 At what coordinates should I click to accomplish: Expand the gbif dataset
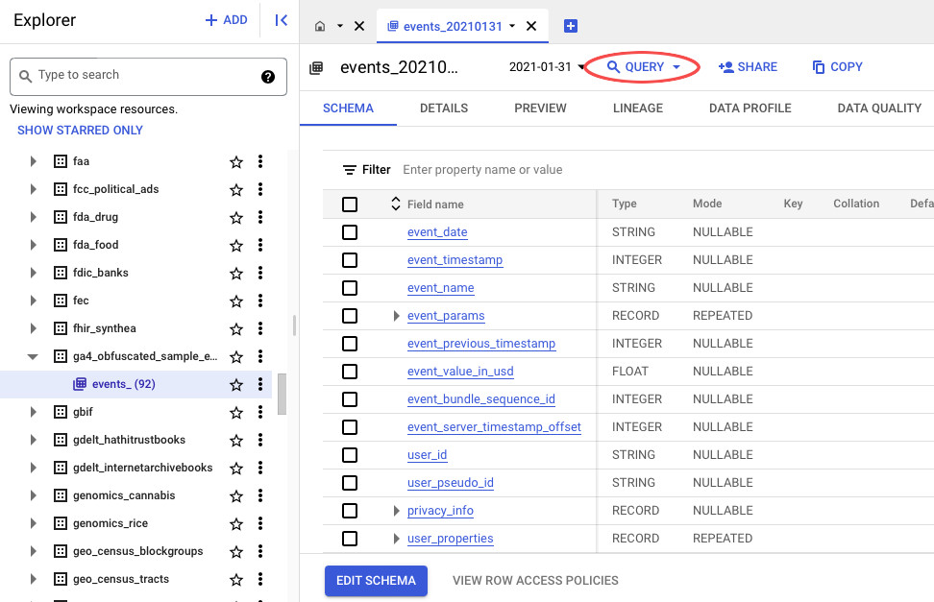click(34, 412)
